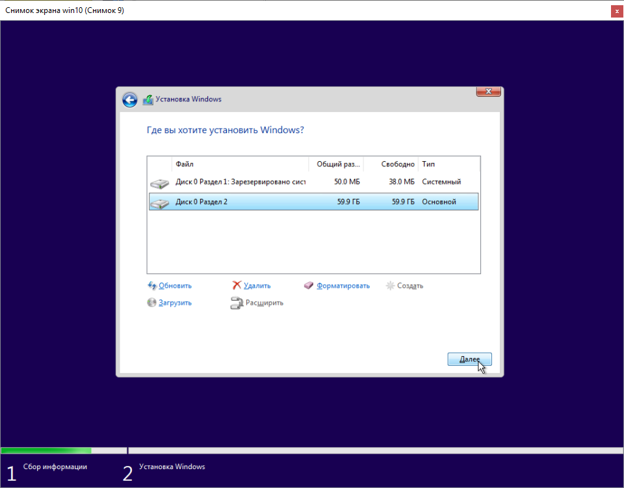Click the Сбор информации step label
The height and width of the screenshot is (488, 624).
[x=55, y=467]
